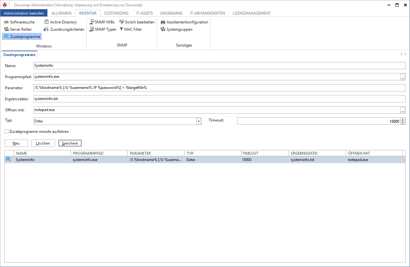Open Active Directory settings
Image resolution: width=410 pixels, height=267 pixels.
pyautogui.click(x=60, y=22)
